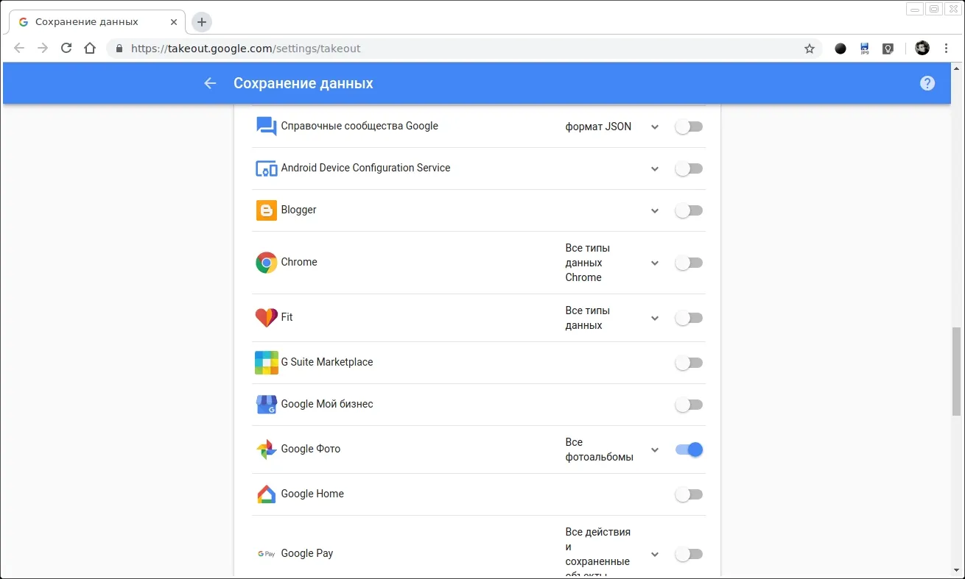Click 'Все типы данных Chrome' label

coord(588,263)
